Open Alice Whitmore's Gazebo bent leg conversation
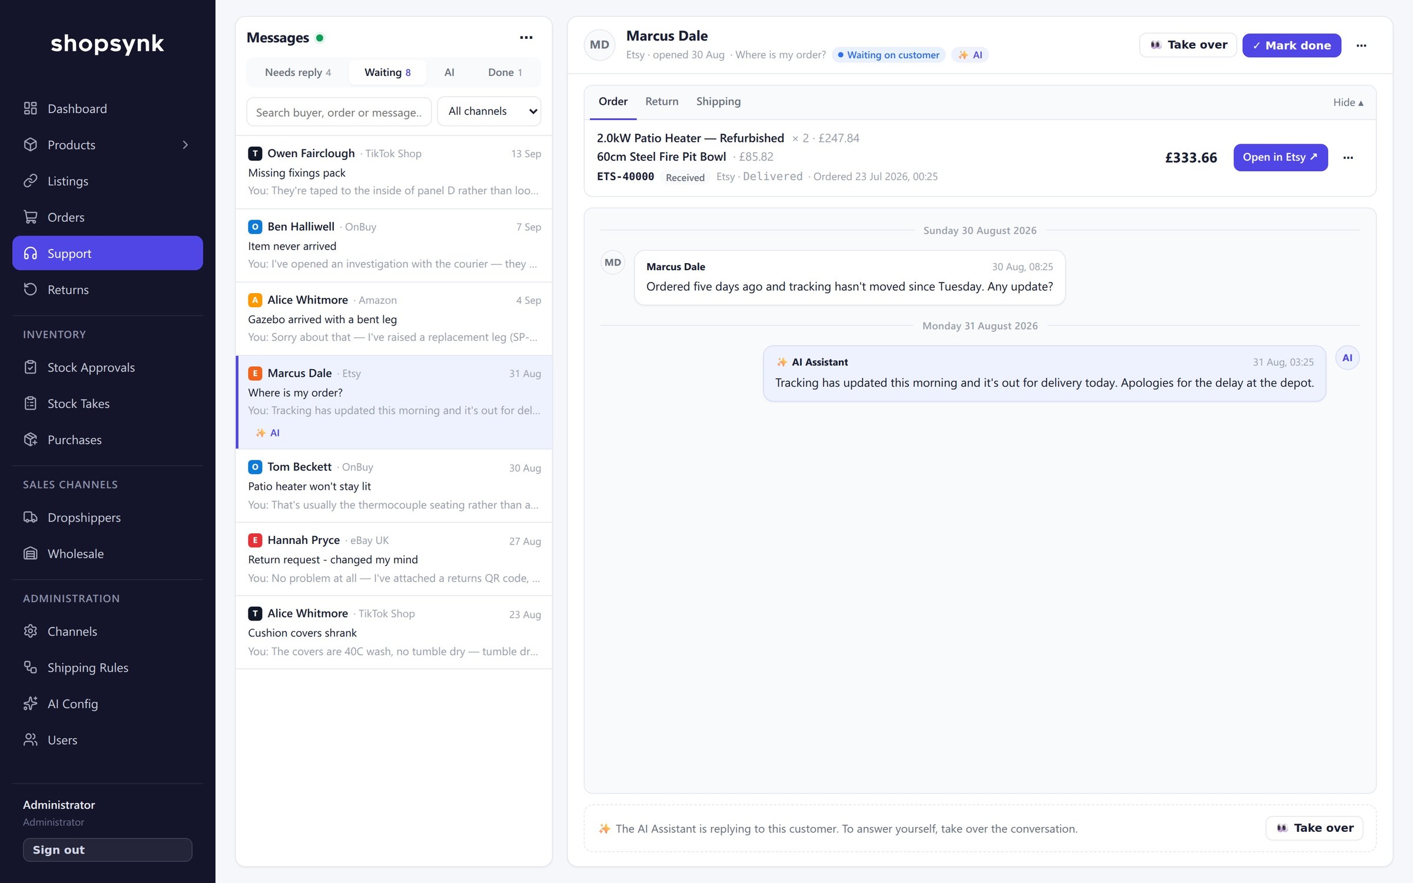 click(x=394, y=318)
